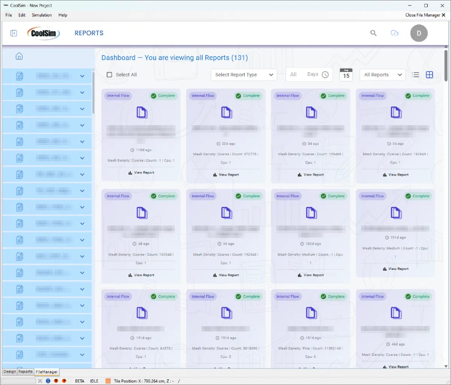The width and height of the screenshot is (451, 385).
Task: Open the Help menu
Action: coord(63,15)
